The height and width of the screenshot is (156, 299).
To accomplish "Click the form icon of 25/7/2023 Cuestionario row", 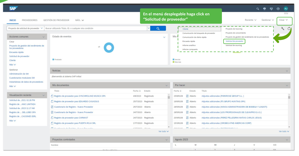I will [x=52, y=107].
